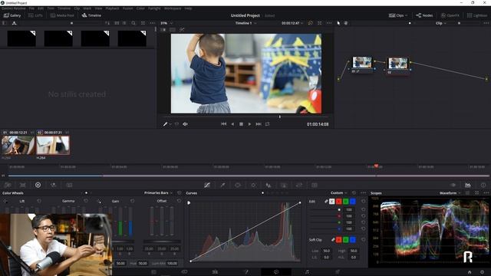Image resolution: width=491 pixels, height=276 pixels.
Task: Open the Power Windows palette
Action: coord(238,185)
